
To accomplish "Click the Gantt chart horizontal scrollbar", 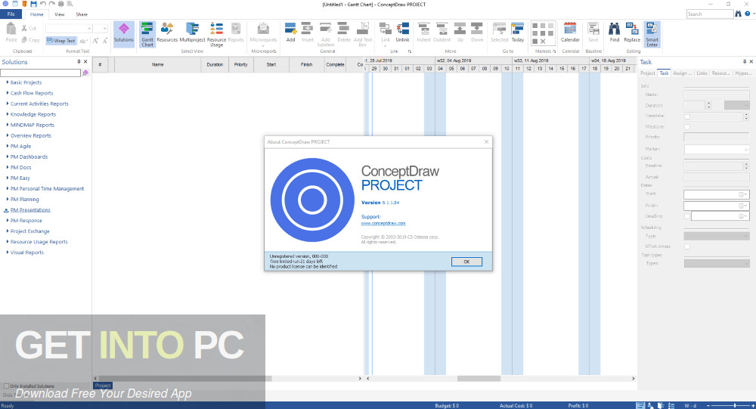I will (x=479, y=379).
